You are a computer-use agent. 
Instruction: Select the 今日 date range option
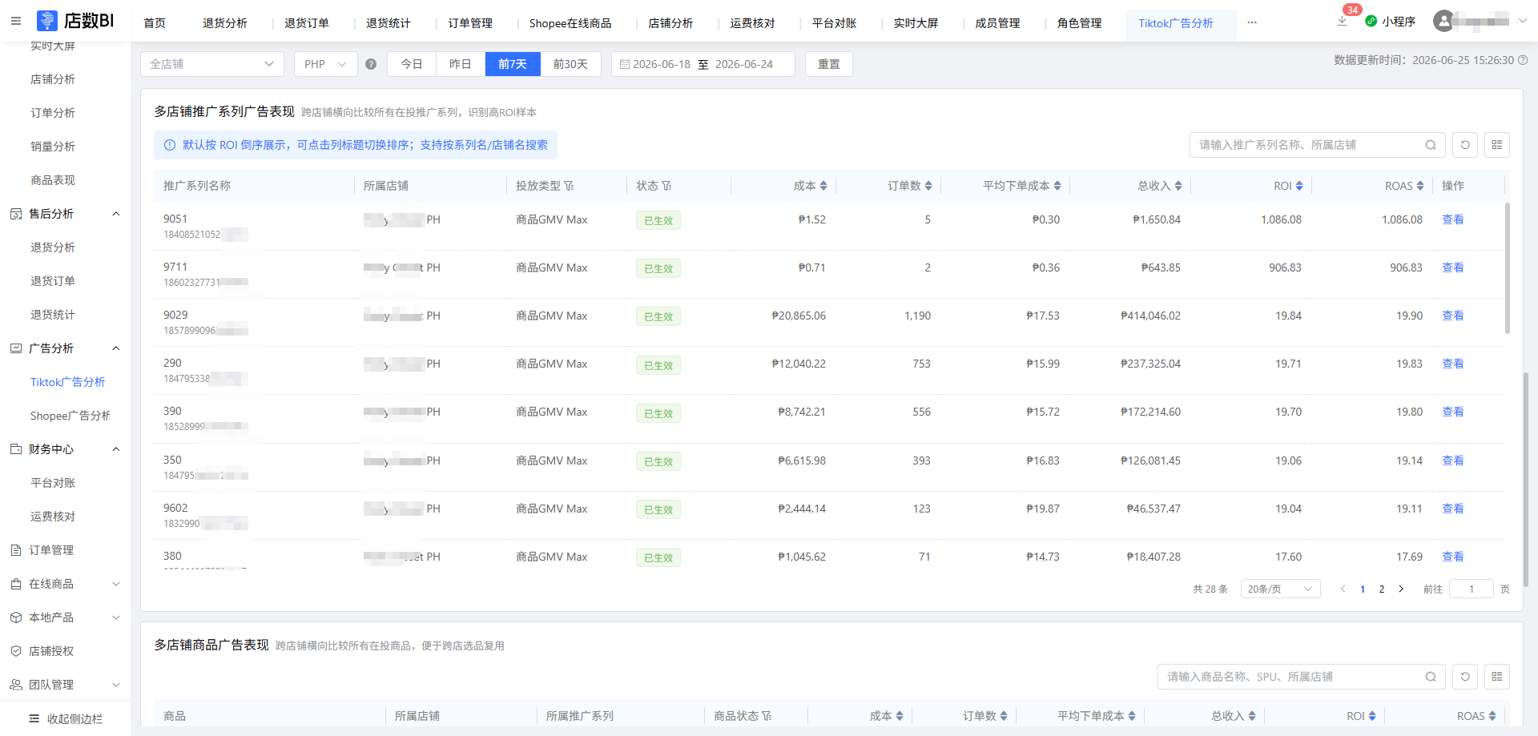(x=412, y=64)
